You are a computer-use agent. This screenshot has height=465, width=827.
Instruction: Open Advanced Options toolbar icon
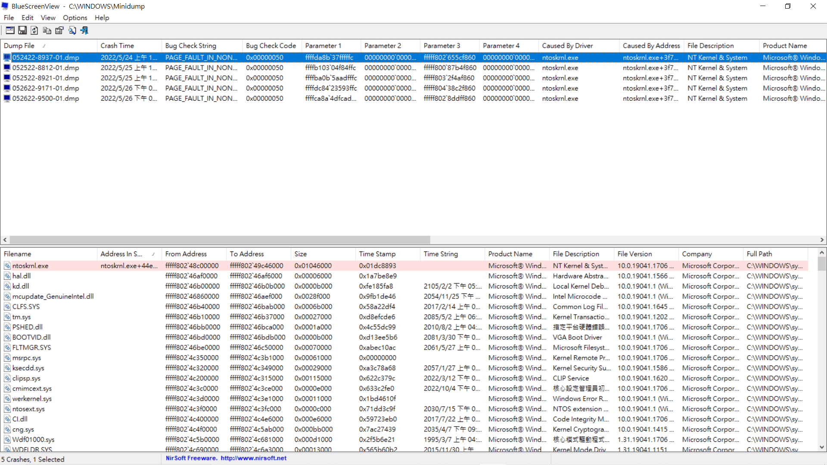tap(10, 30)
